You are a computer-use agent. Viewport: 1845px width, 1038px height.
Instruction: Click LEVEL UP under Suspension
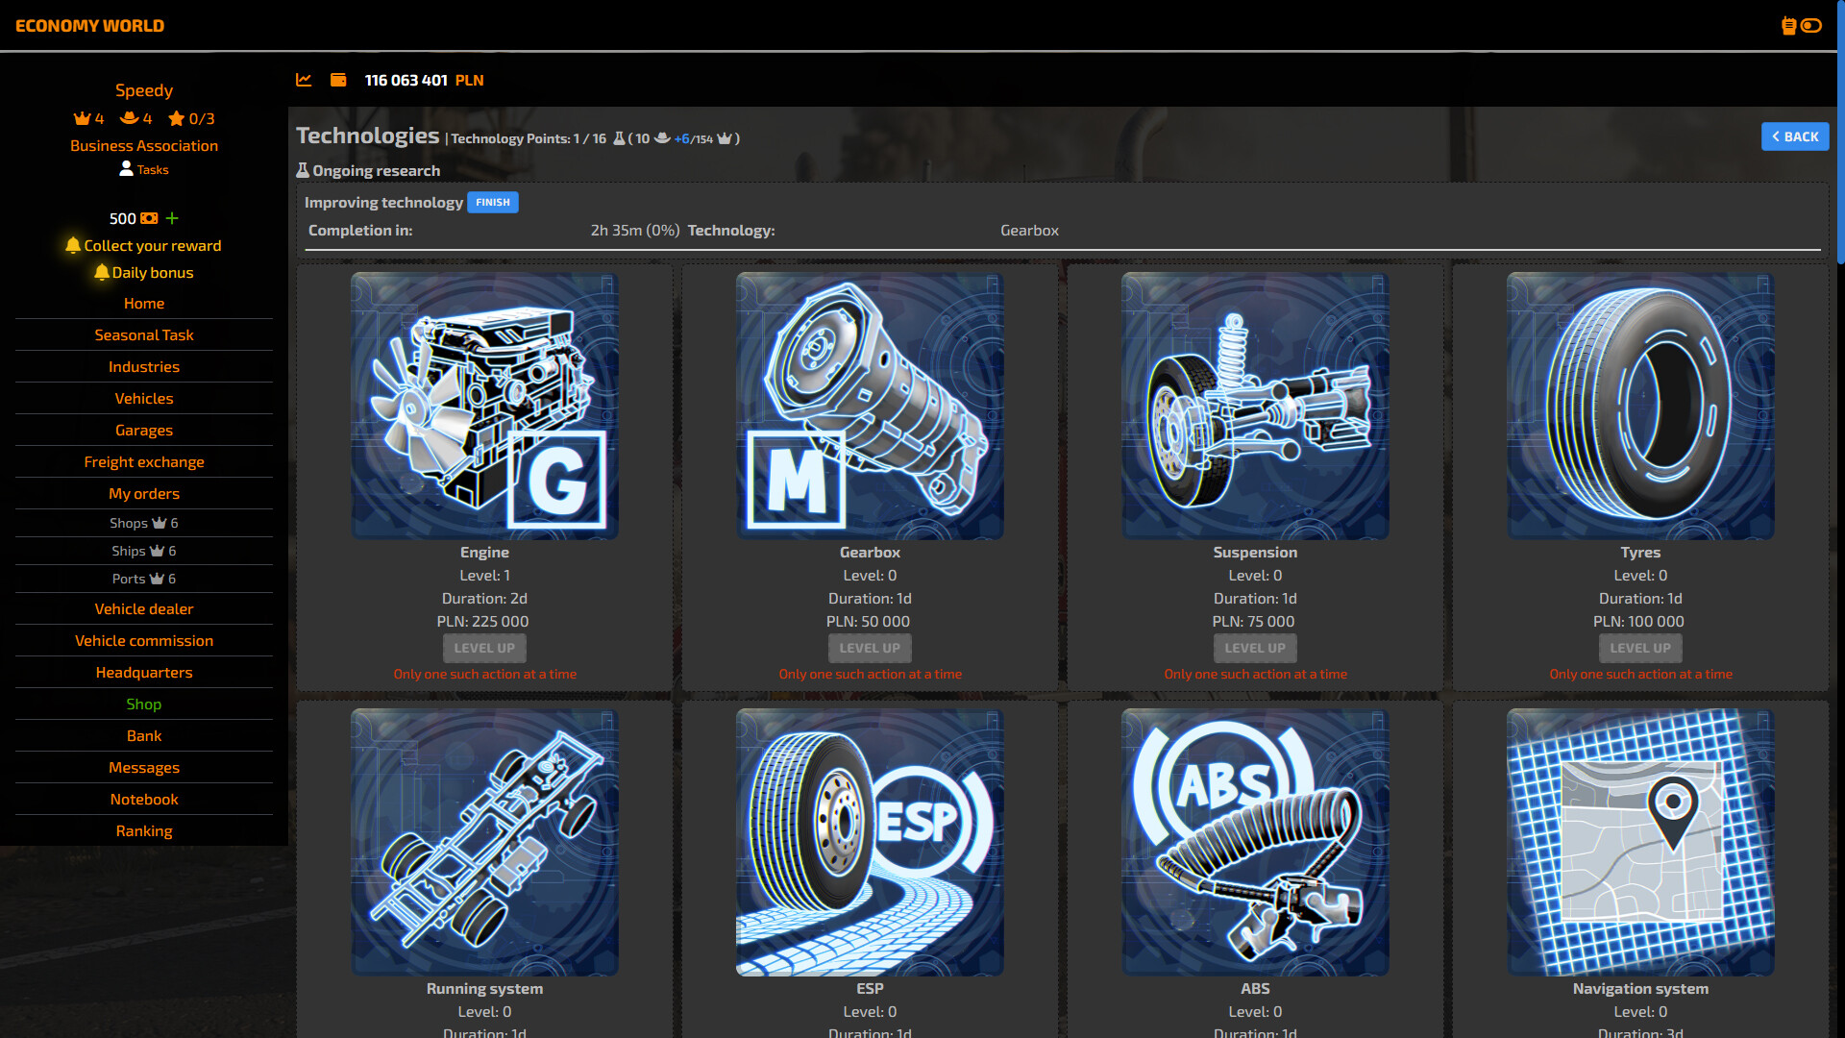point(1255,648)
